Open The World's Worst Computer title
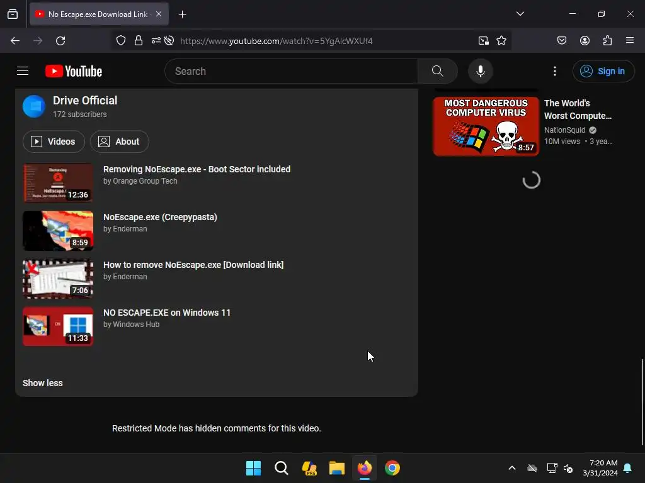 point(578,109)
